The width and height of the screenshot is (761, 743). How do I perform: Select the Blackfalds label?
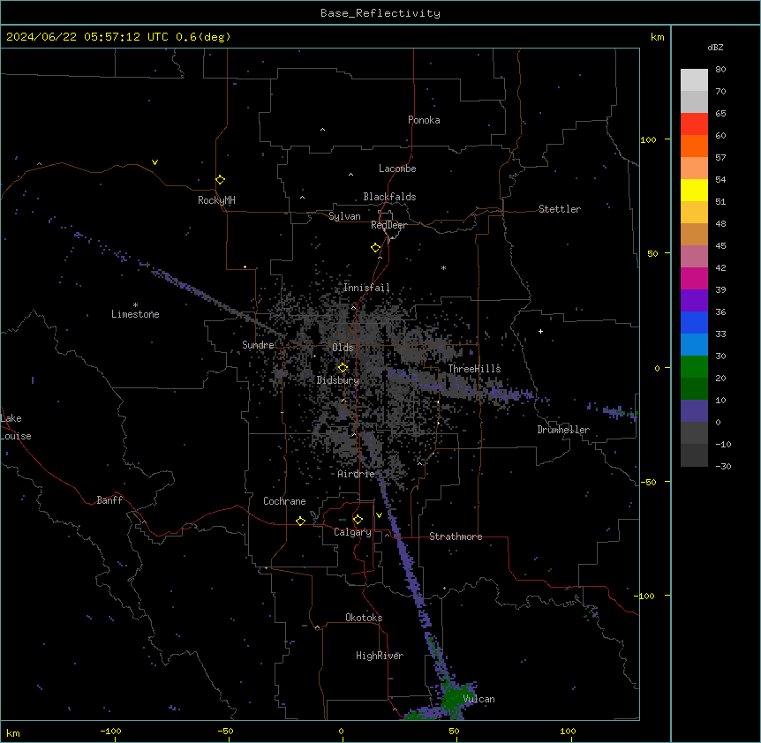click(389, 197)
